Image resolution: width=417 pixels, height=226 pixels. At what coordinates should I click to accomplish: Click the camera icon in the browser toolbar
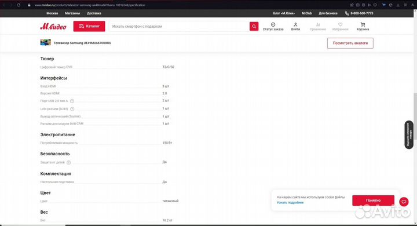(358, 5)
